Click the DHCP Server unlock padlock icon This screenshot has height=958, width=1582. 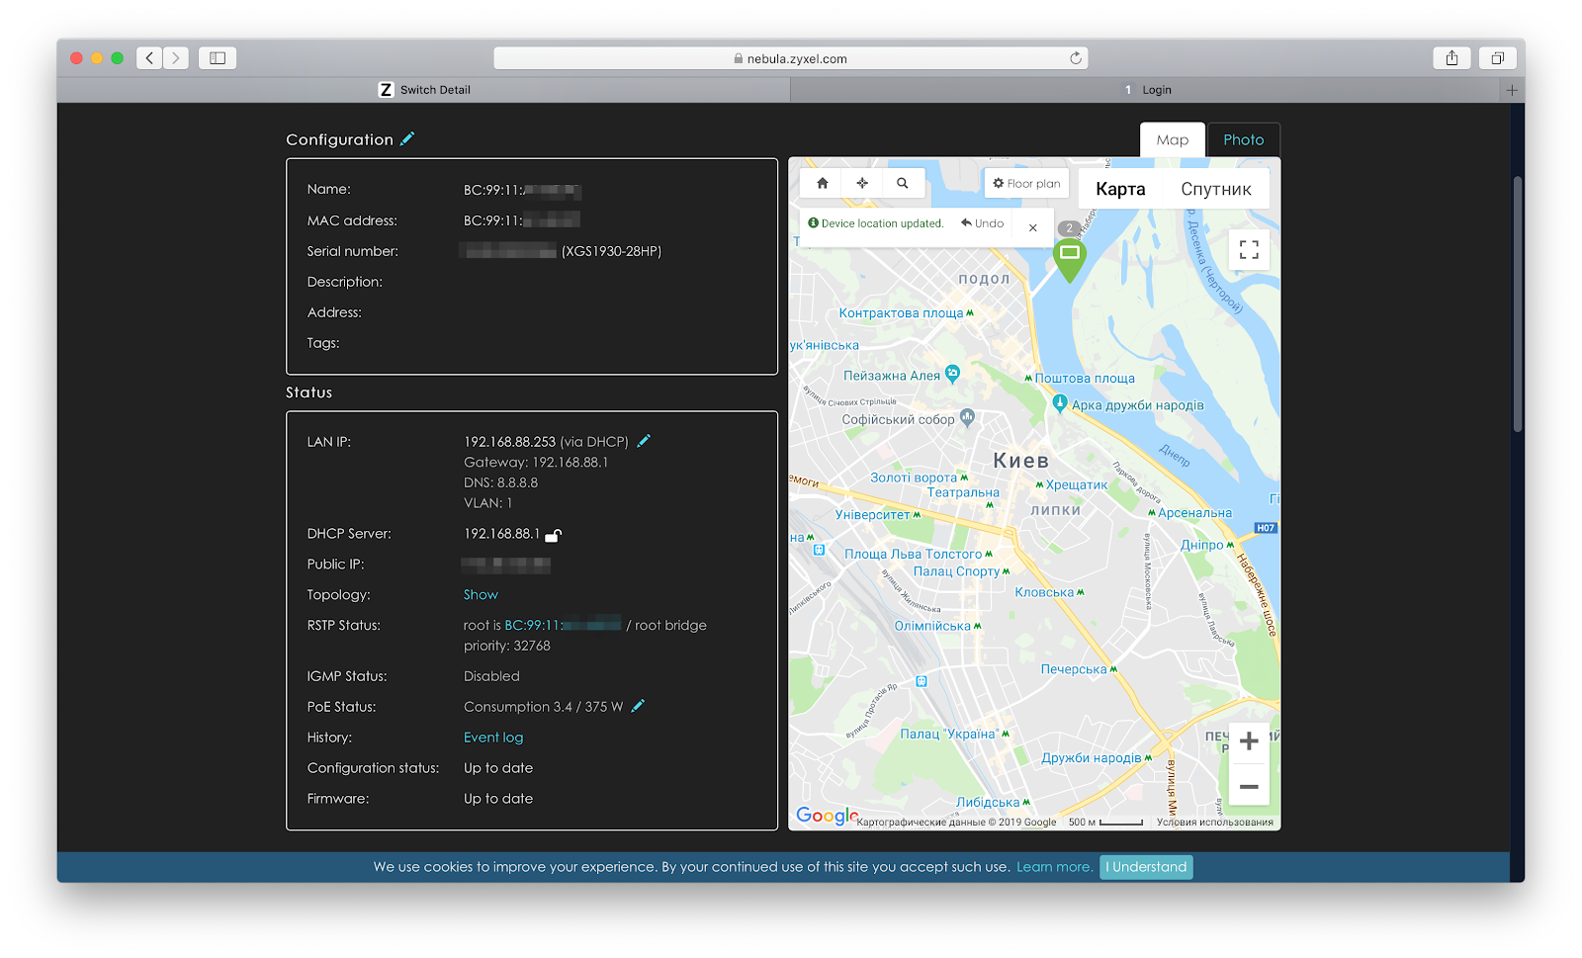tap(554, 535)
